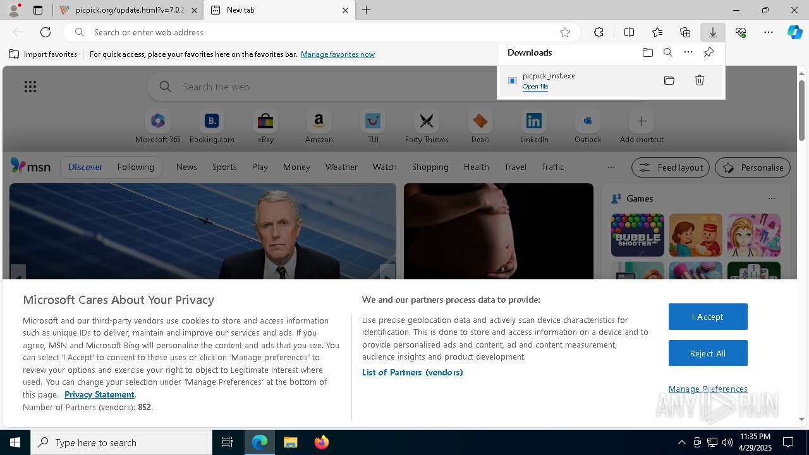The image size is (809, 455).
Task: Open the Forty Thieves shortcut
Action: [x=427, y=126]
